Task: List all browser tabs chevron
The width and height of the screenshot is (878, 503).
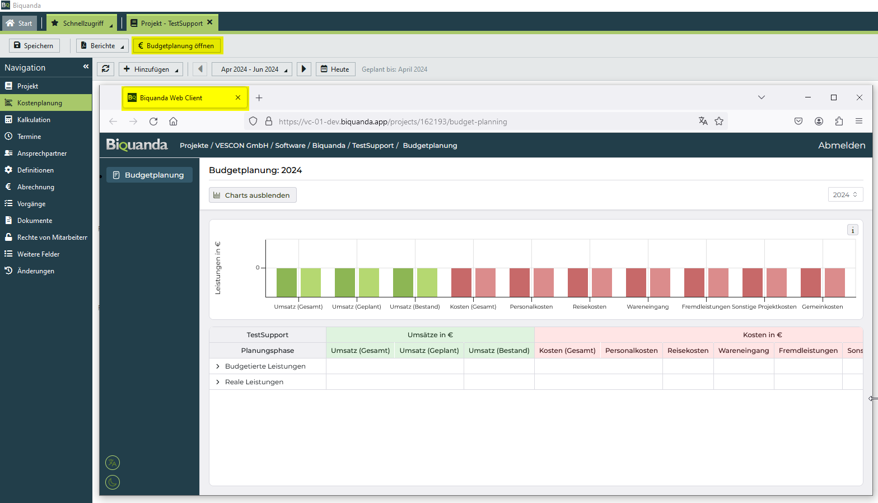Action: pos(762,97)
